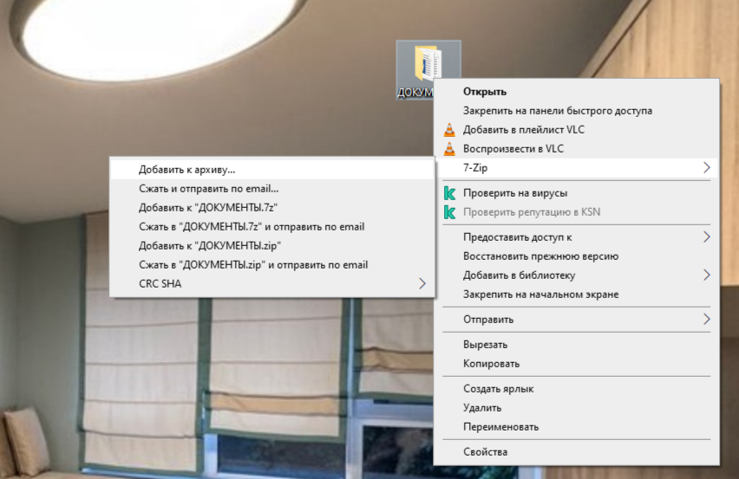Open the 7-Zip menu entry
This screenshot has height=479, width=739.
[576, 167]
